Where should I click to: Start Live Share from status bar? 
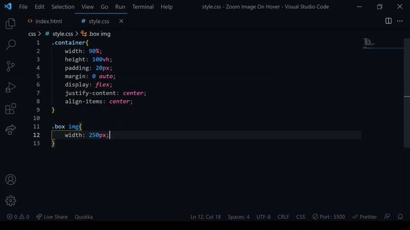pos(52,217)
